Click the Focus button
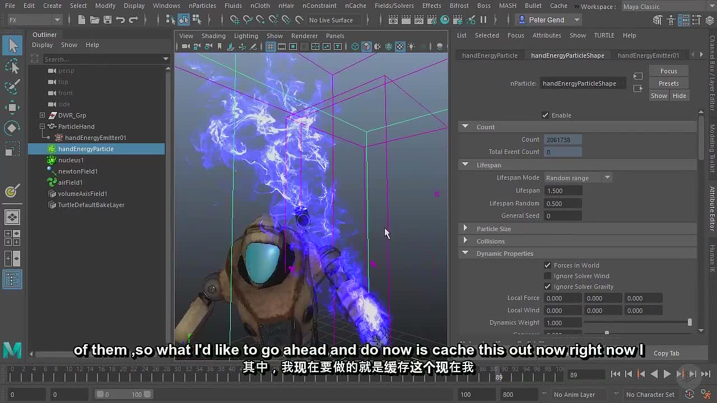This screenshot has height=403, width=717. tap(668, 71)
